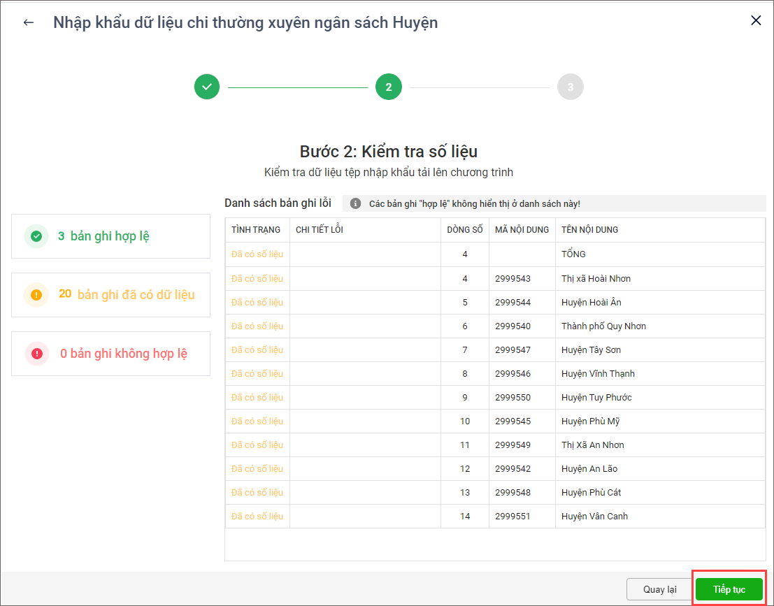Click the info icon beside error list
774x606 pixels.
point(355,203)
